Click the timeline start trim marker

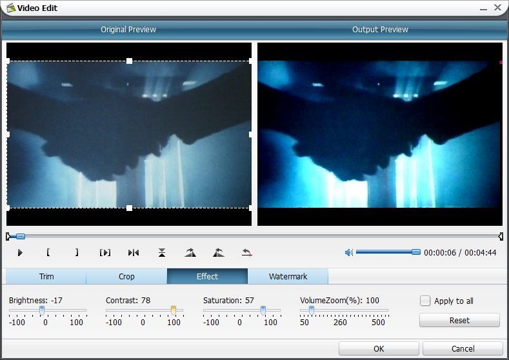click(x=8, y=236)
